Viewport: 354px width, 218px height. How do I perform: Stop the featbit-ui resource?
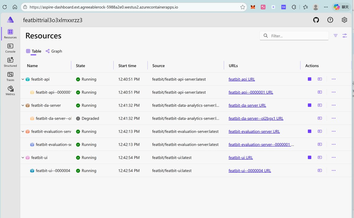point(309,157)
